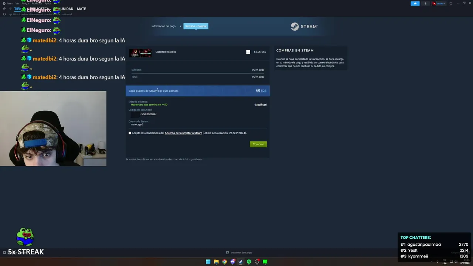The image size is (473, 266).
Task: Click the Steam points icon next to 525
Action: pos(258,91)
